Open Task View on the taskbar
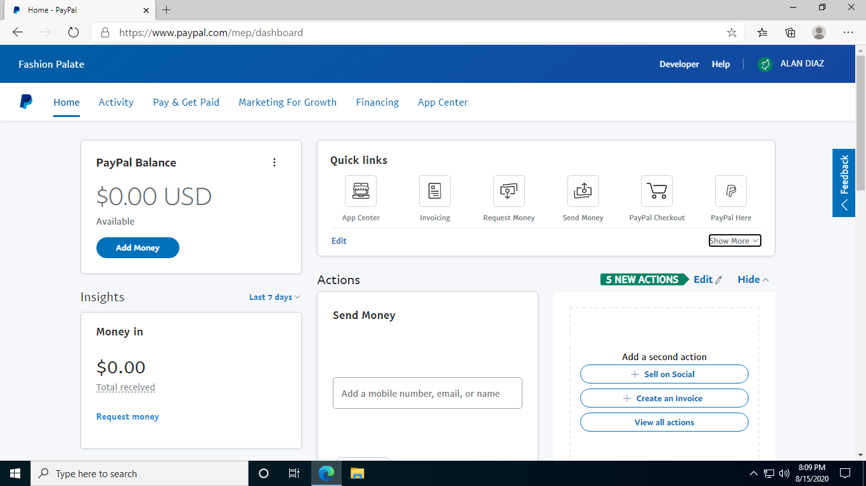This screenshot has width=866, height=486. click(x=294, y=473)
